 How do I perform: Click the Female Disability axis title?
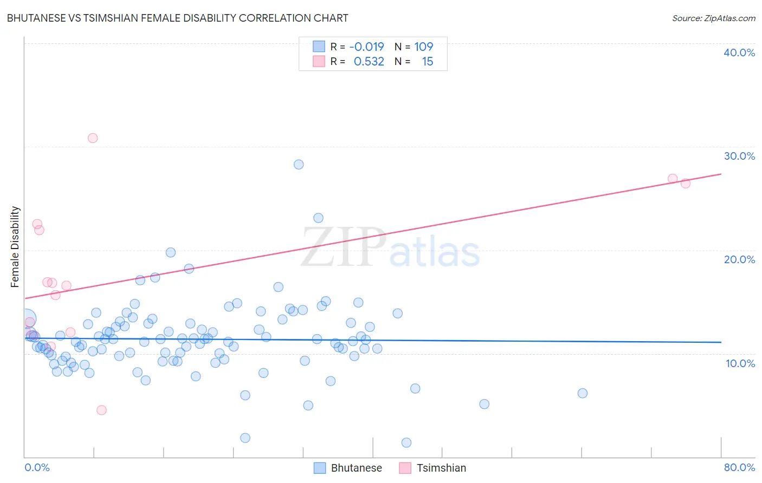tap(15, 247)
